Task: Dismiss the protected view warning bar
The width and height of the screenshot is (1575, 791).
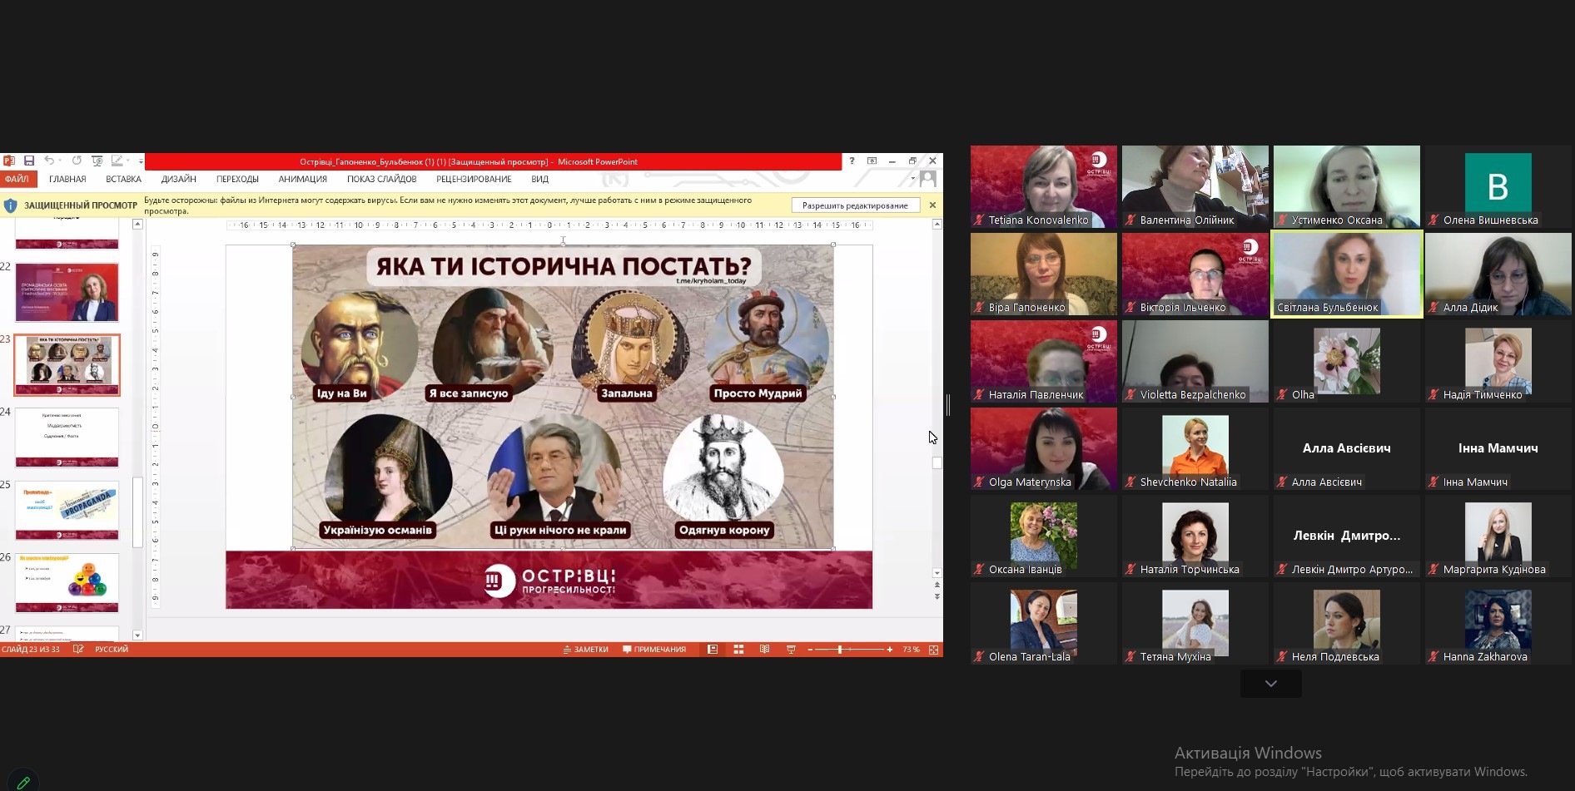Action: click(x=932, y=205)
